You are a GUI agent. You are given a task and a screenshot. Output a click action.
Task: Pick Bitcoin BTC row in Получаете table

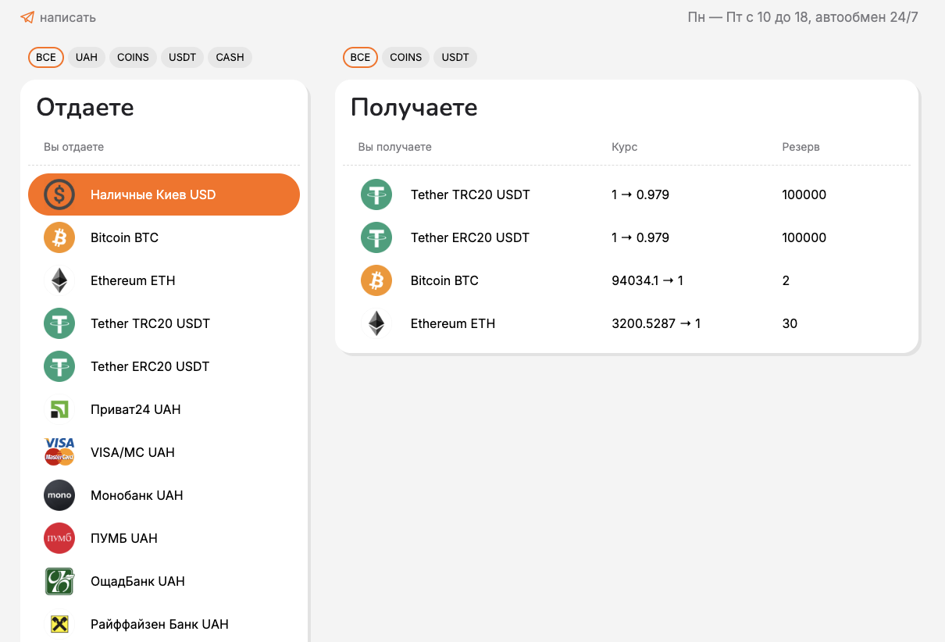444,280
